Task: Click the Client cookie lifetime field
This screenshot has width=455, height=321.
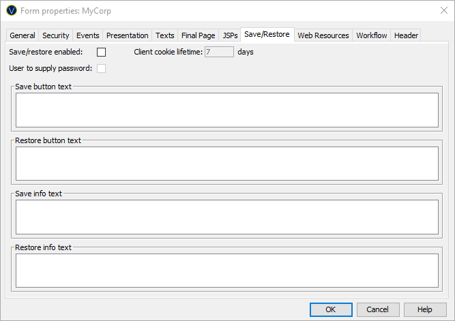Action: pyautogui.click(x=219, y=52)
